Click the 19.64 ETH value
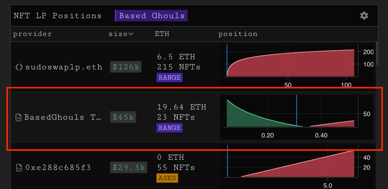The image size is (388, 189). [182, 107]
